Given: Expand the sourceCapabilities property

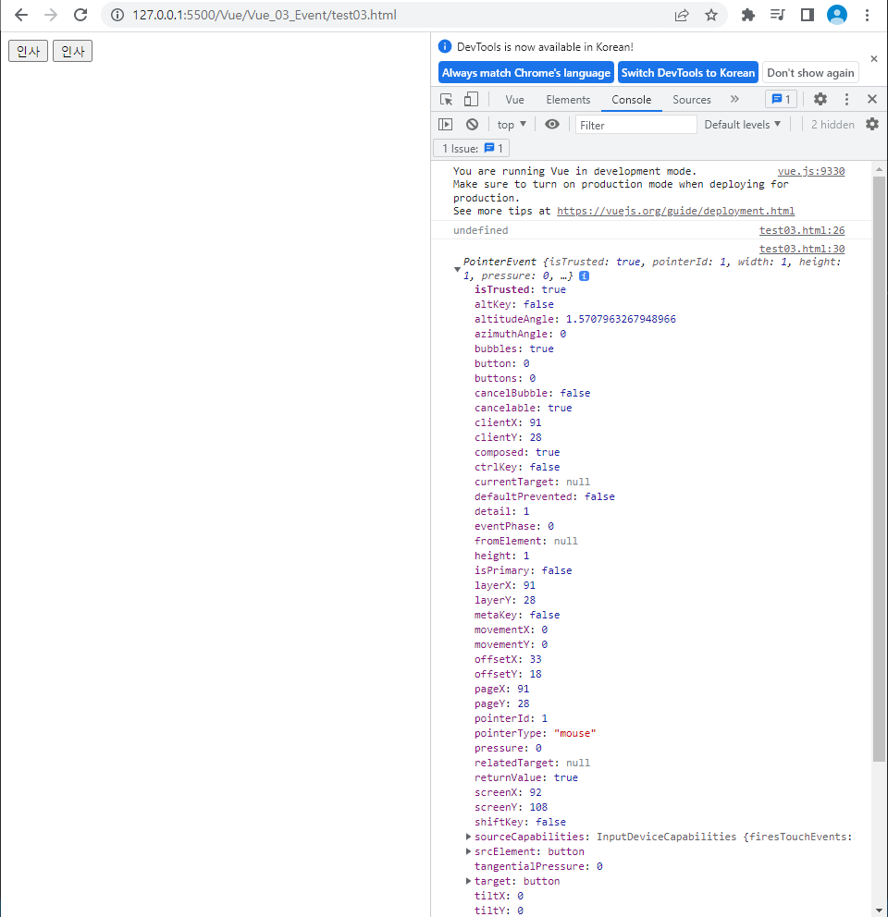Looking at the screenshot, I should click(468, 837).
